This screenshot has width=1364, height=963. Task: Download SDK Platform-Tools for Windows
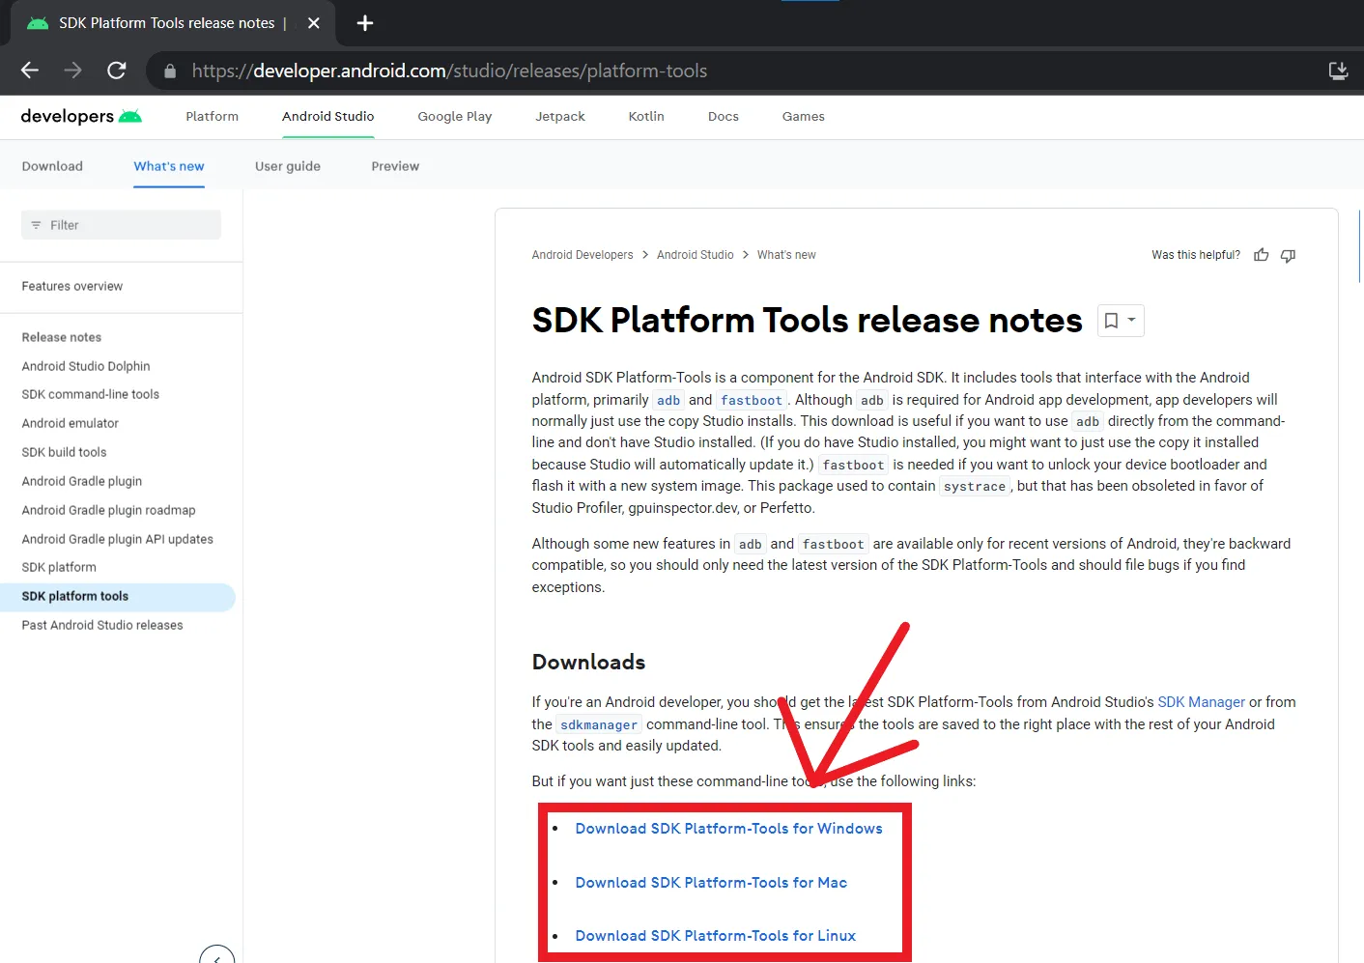click(x=728, y=829)
